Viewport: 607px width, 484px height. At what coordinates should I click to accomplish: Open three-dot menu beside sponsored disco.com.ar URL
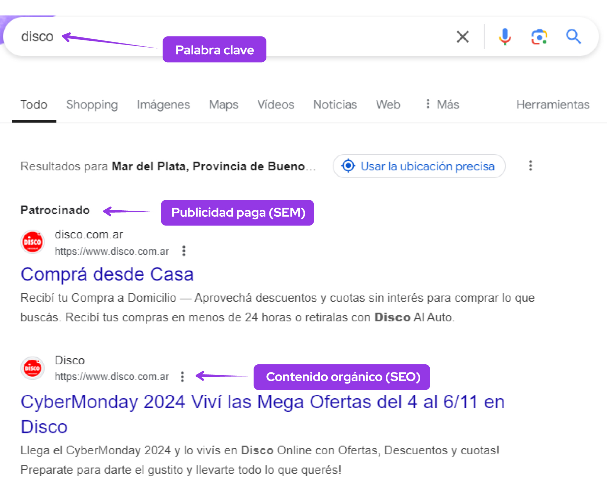pyautogui.click(x=184, y=251)
